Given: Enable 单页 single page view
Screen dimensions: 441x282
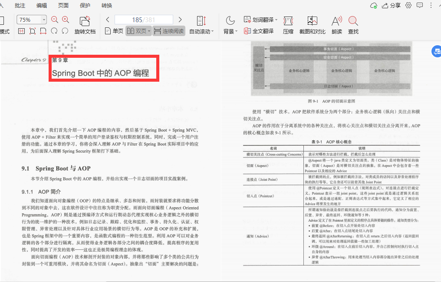Looking at the screenshot, I should point(114,31).
